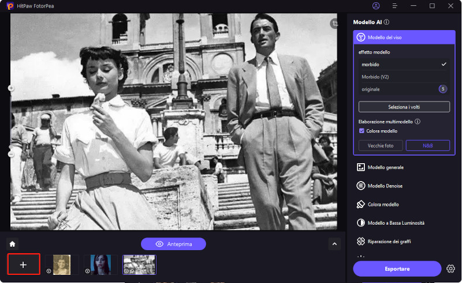Zoom in with the plus icon
Viewport: 462px width, 283px height.
11,88
